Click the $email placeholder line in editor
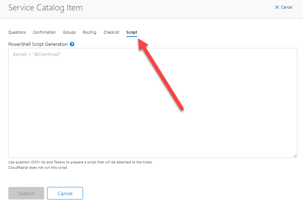Screen dimensions: 303x202 point(37,54)
